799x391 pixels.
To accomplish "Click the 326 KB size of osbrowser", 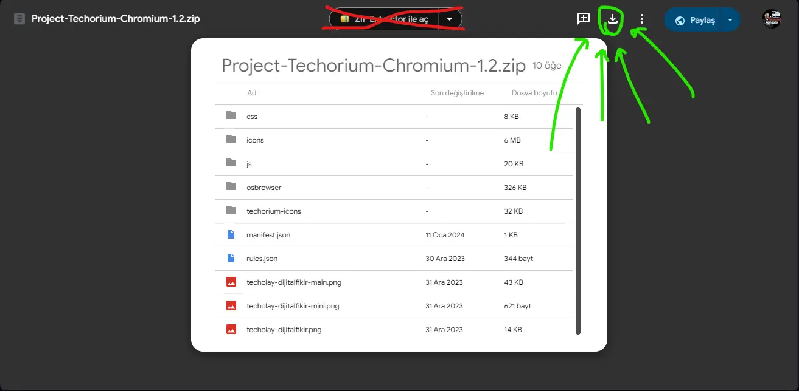I will [x=515, y=188].
